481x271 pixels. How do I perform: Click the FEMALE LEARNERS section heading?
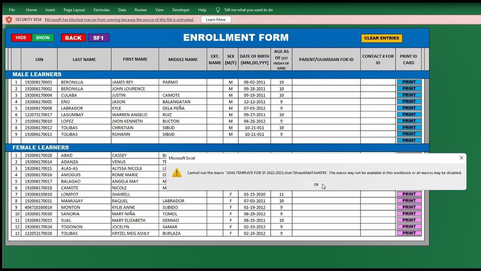pos(41,148)
